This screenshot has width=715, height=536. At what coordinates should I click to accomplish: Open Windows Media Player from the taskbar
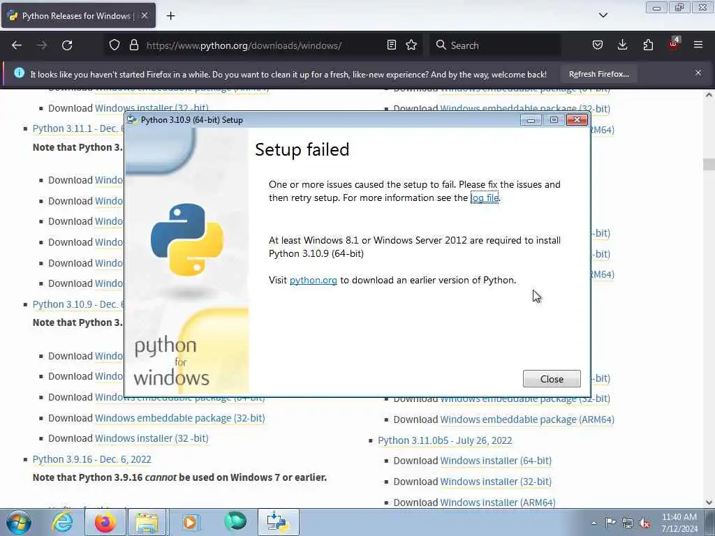pyautogui.click(x=190, y=522)
